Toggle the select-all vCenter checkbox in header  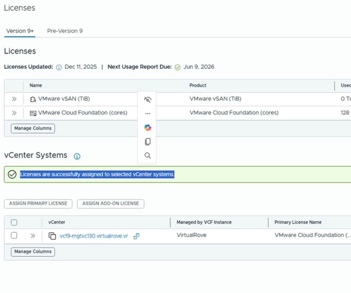point(14,223)
